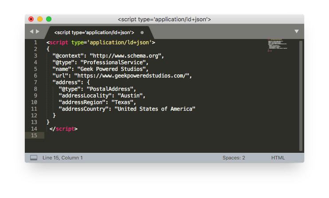Click the closing /script tag
The width and height of the screenshot is (329, 198).
tap(63, 129)
